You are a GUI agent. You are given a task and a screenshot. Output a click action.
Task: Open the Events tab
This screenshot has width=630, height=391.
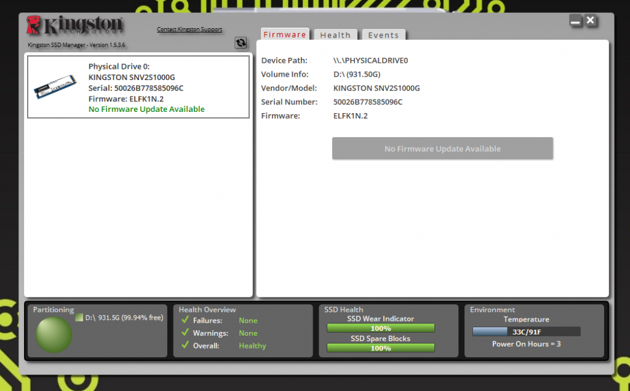[383, 35]
